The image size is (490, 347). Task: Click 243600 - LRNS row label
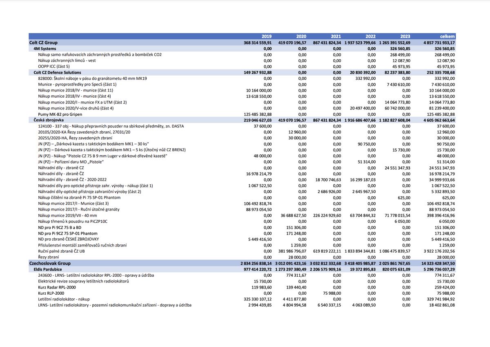(96, 275)
